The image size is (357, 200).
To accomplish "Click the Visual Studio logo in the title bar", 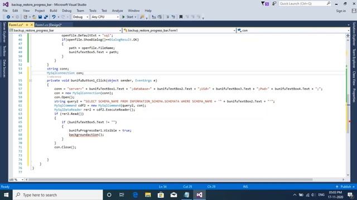I will click(x=6, y=4).
